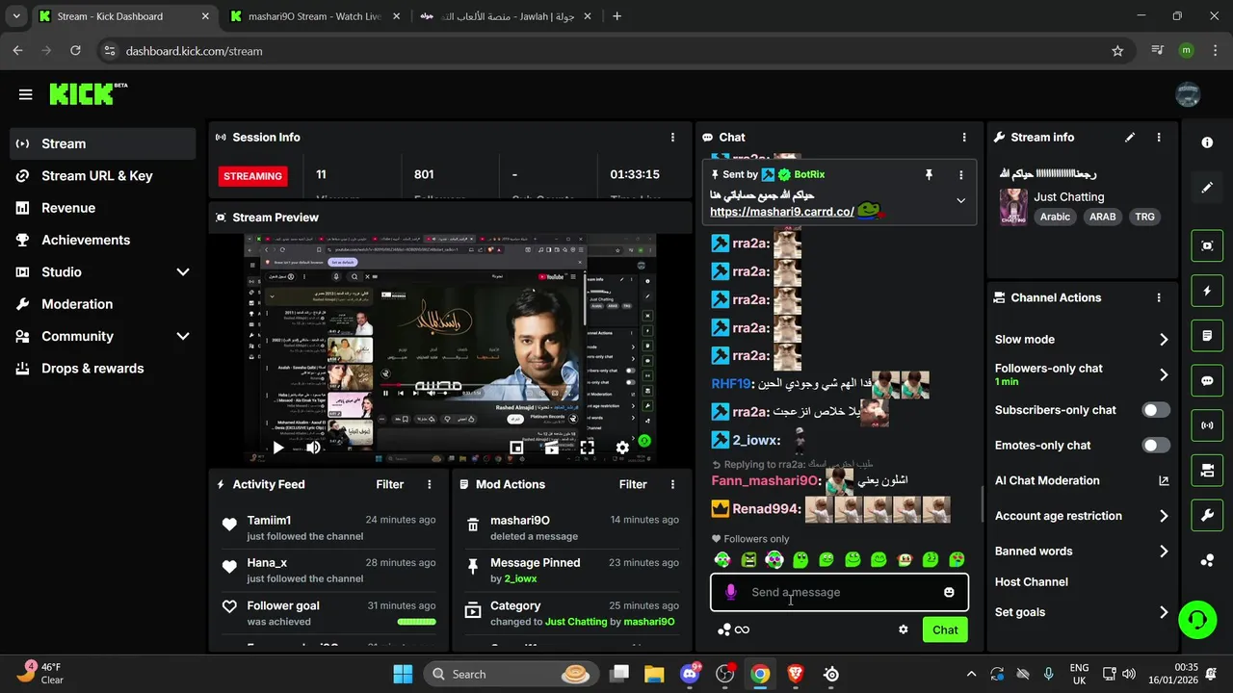Open the emoji picker in chat input
This screenshot has height=693, width=1233.
[949, 592]
